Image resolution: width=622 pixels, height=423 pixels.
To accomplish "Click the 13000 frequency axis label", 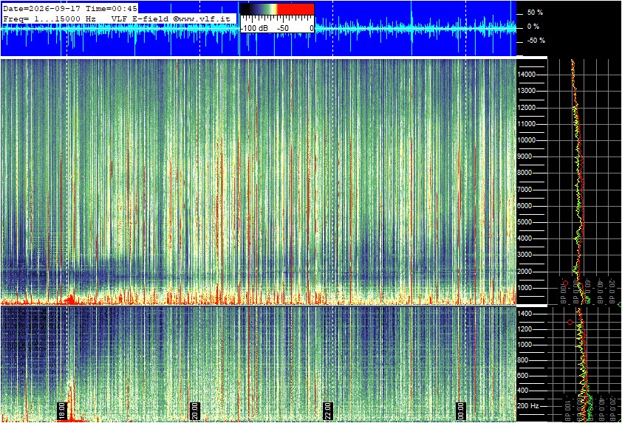I will (527, 91).
